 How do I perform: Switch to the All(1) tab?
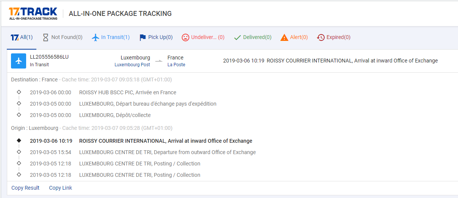click(22, 37)
